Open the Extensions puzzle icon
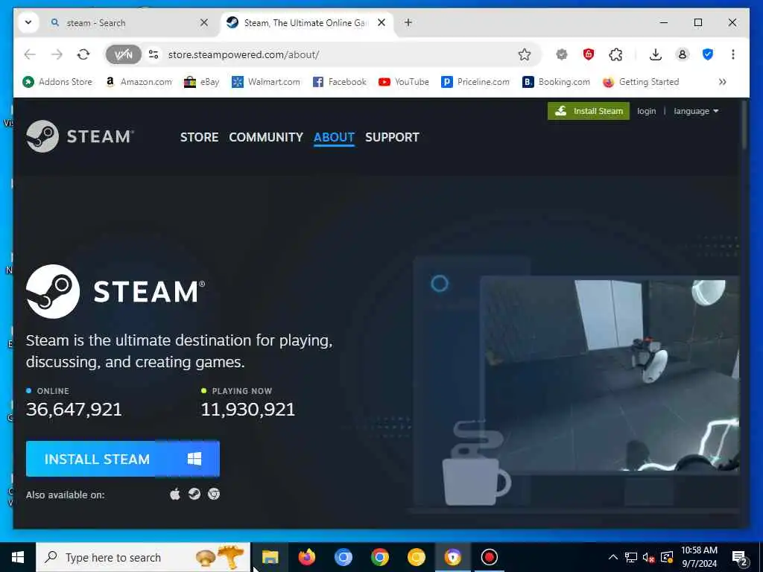763x572 pixels. tap(615, 54)
